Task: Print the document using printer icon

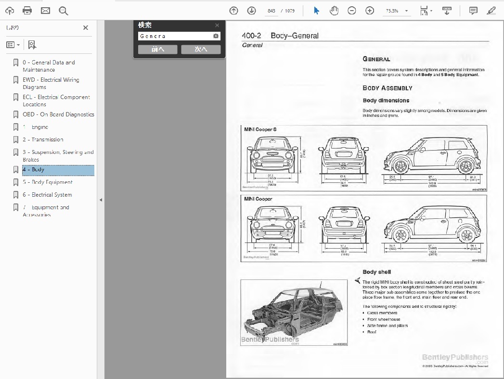Action: pyautogui.click(x=27, y=11)
